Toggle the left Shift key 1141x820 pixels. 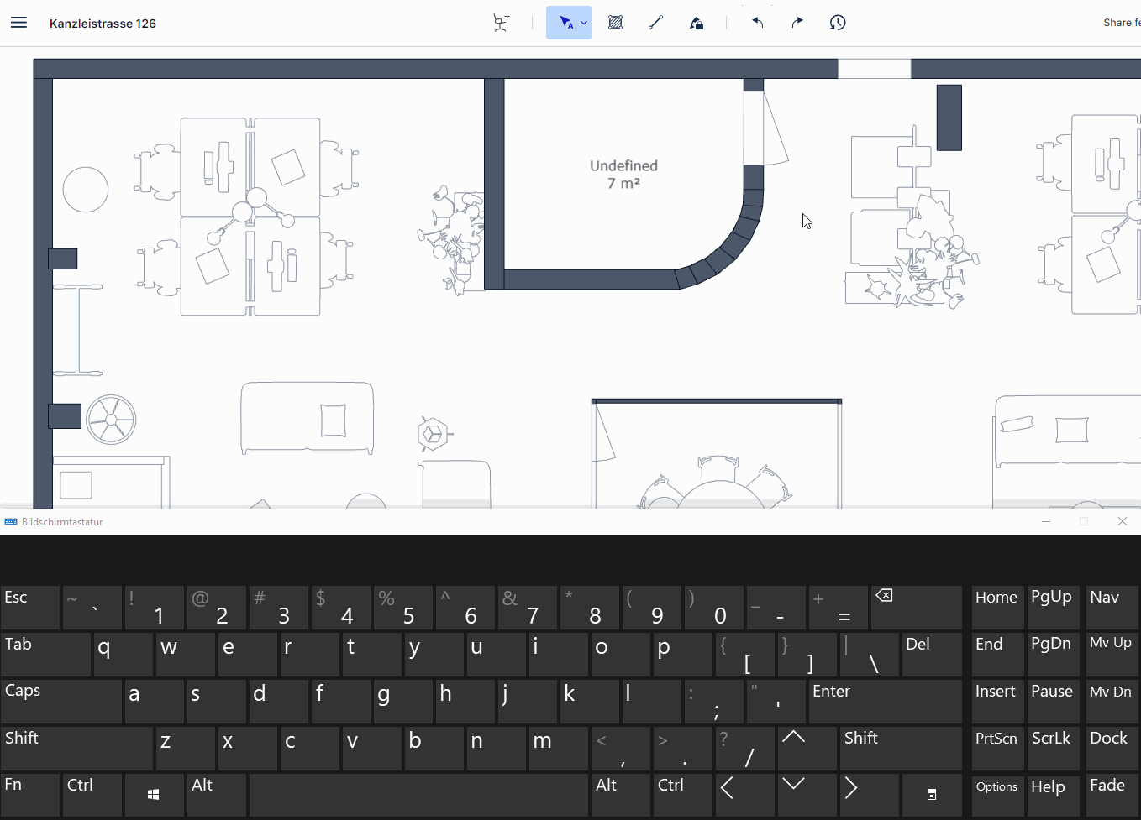[x=76, y=749]
